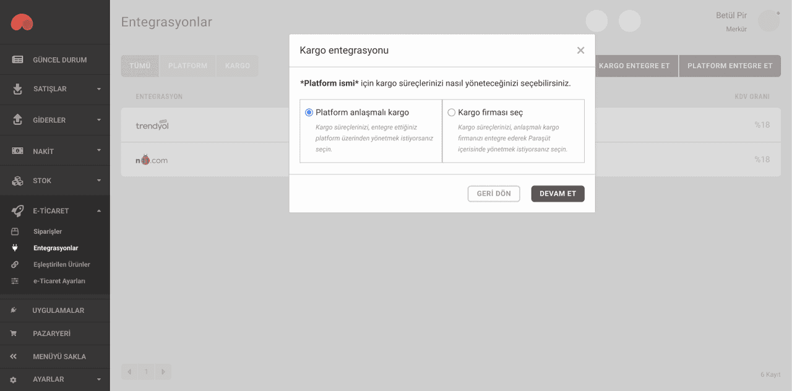Close the Kargo entegrasyonu dialog

click(580, 51)
